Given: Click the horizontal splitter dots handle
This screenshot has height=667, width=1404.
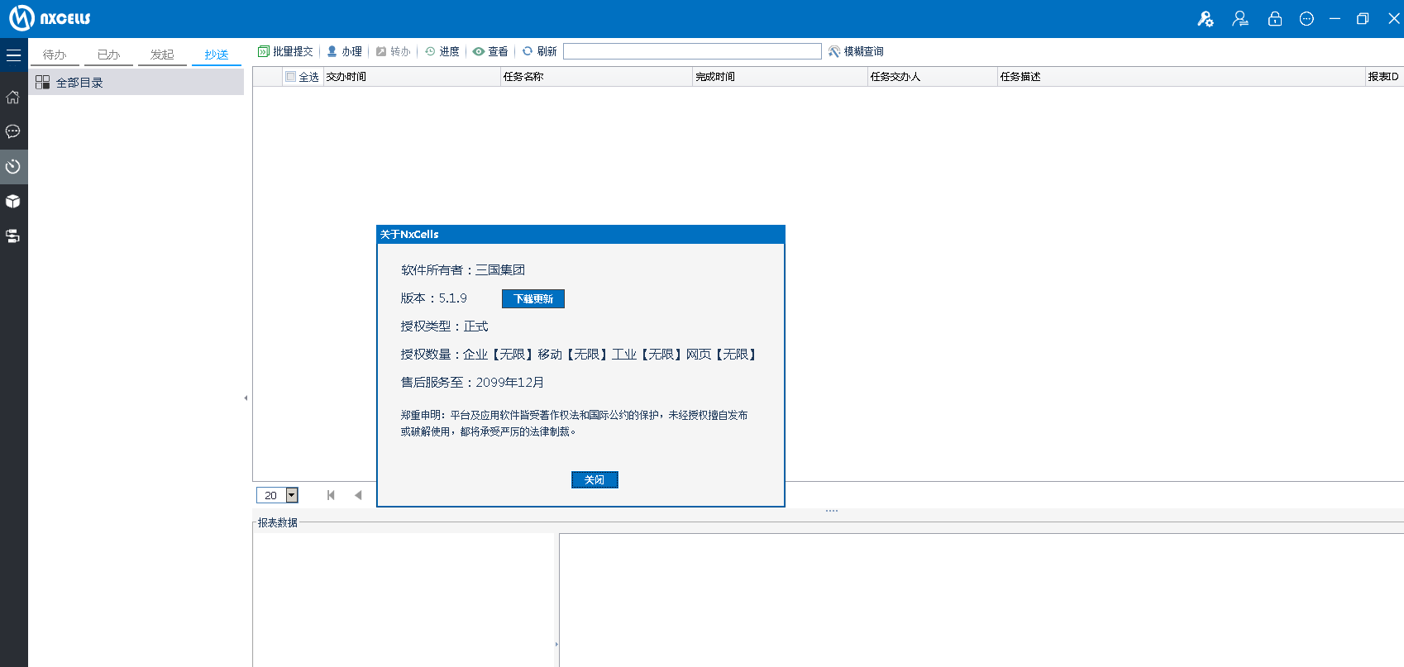Looking at the screenshot, I should (832, 511).
